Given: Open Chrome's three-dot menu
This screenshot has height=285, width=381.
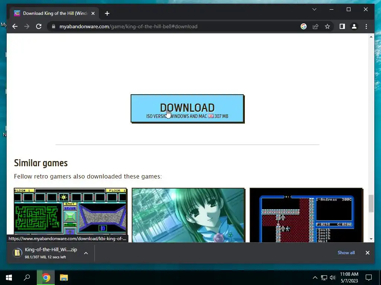Looking at the screenshot, I should (x=366, y=26).
